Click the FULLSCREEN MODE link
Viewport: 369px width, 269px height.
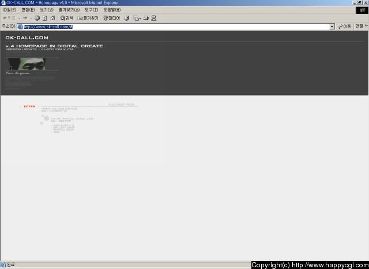(x=121, y=104)
